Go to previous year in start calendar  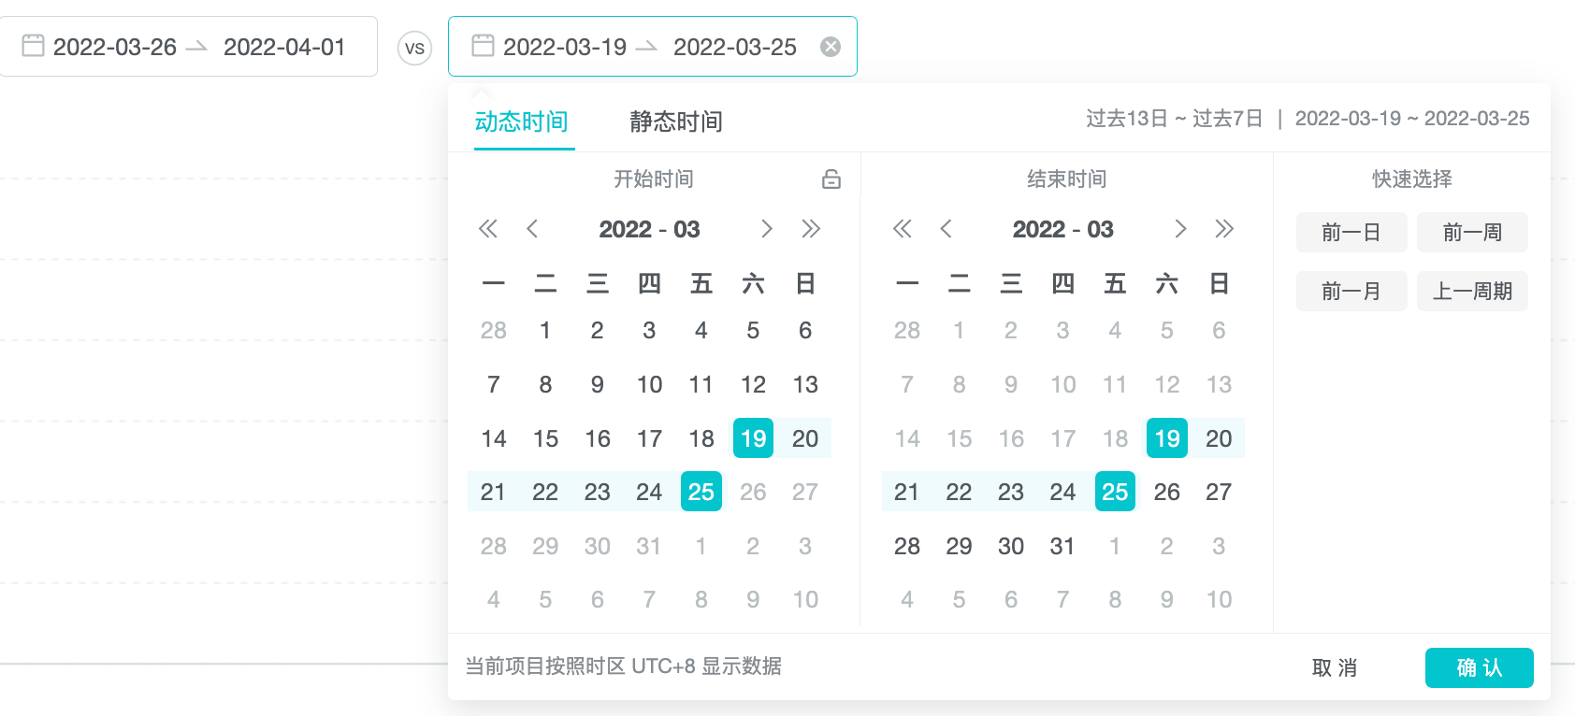[x=487, y=229]
